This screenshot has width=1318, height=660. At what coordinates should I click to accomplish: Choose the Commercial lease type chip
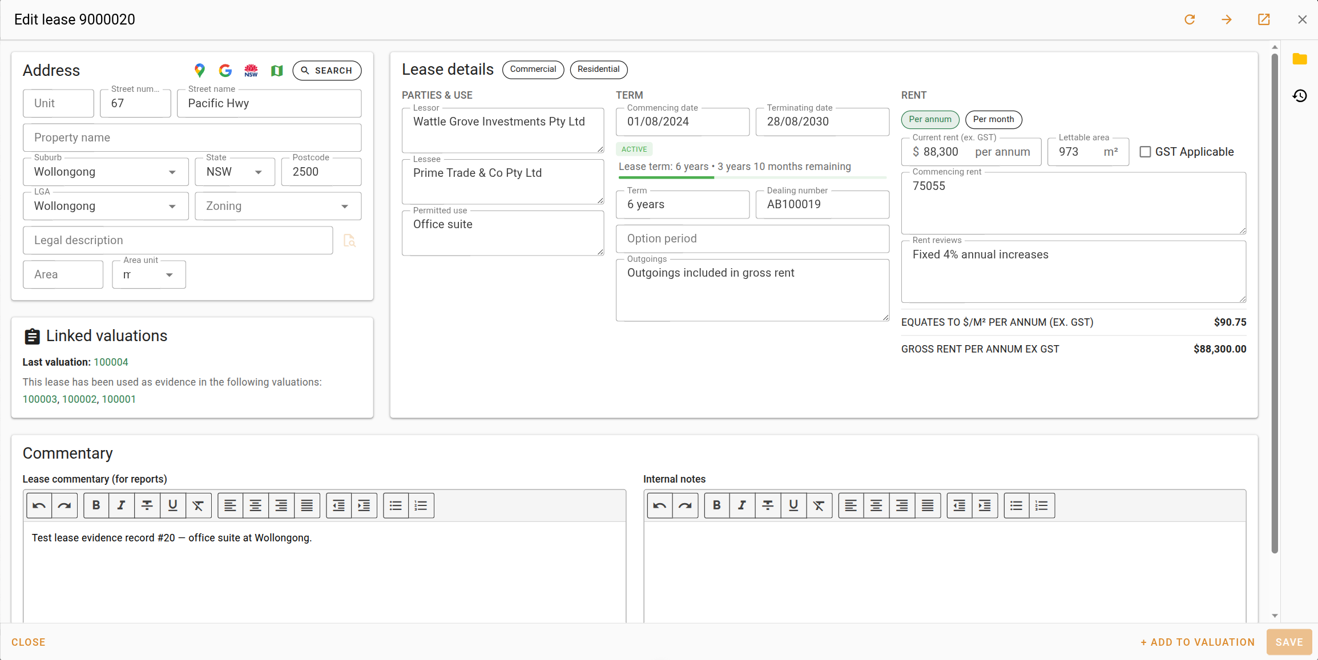[x=533, y=69]
